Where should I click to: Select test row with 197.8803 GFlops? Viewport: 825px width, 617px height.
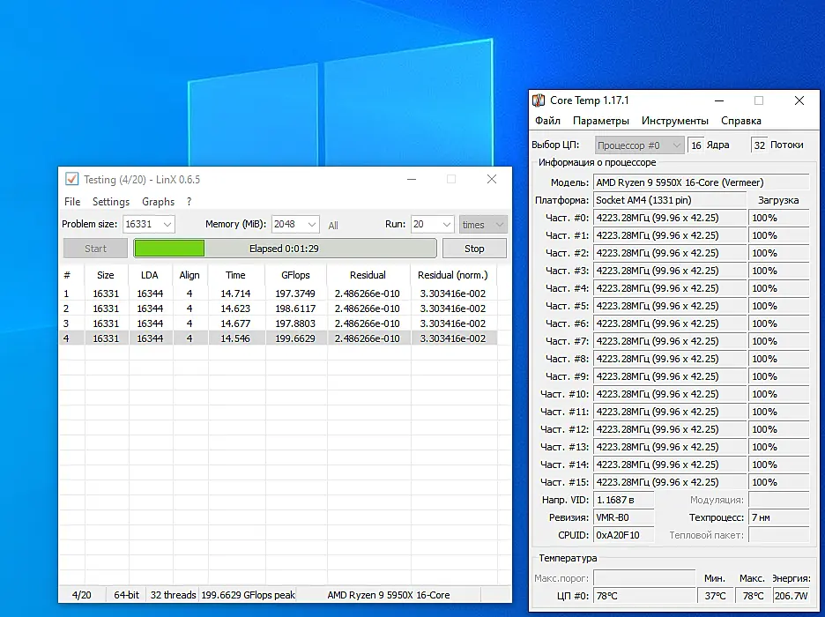278,323
